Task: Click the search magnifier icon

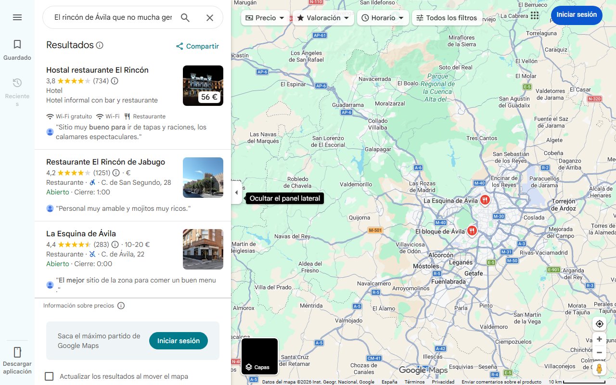Action: tap(185, 17)
